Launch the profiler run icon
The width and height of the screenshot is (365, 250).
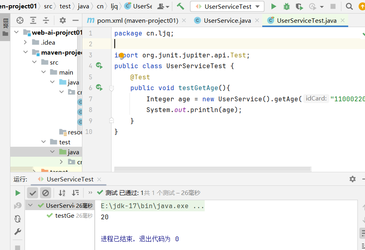(x=312, y=6)
